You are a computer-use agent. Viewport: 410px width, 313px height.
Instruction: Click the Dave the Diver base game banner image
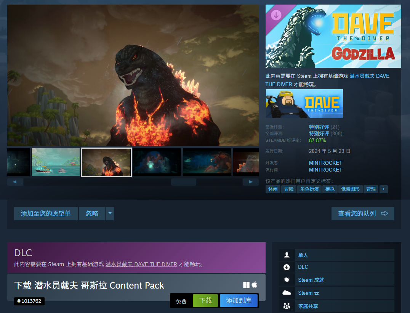pos(304,104)
